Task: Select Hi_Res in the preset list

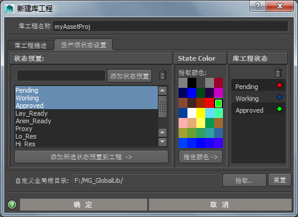Action: tap(86, 144)
